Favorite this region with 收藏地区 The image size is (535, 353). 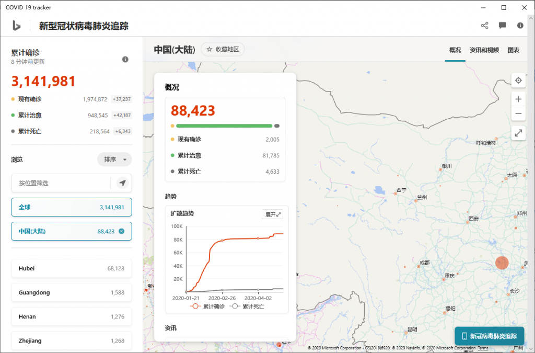(x=223, y=49)
